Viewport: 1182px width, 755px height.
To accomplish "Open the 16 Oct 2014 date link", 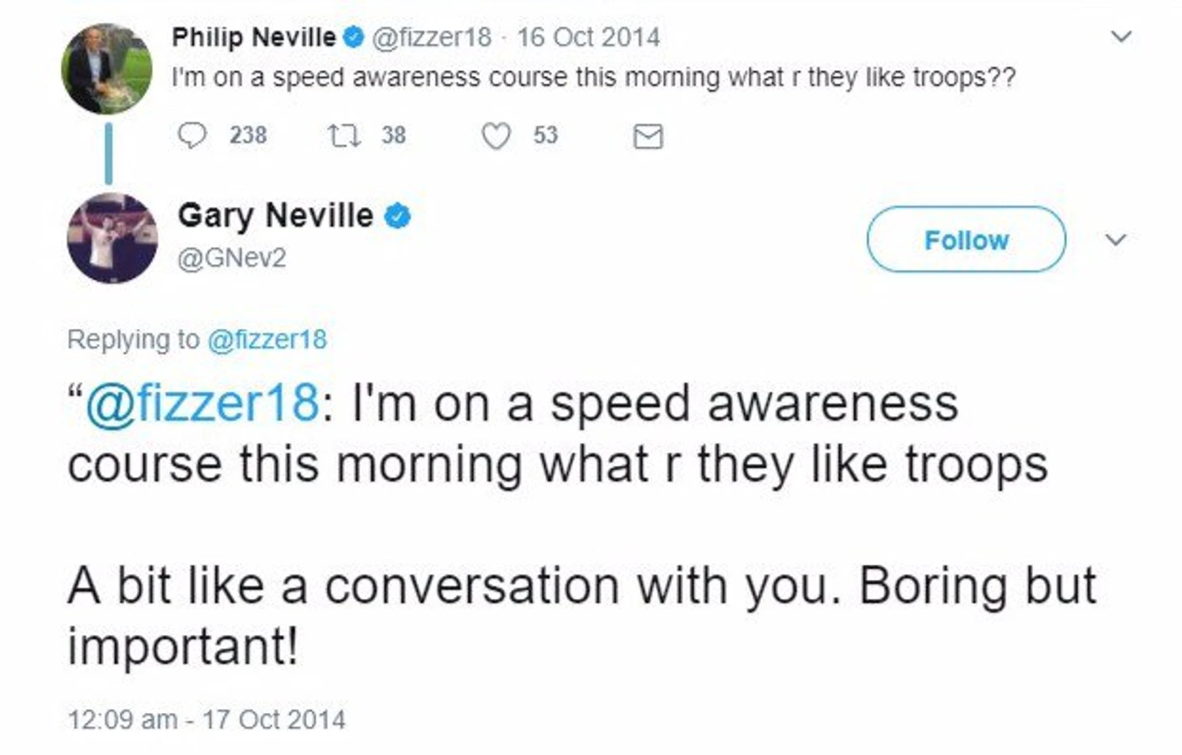I will (x=588, y=37).
